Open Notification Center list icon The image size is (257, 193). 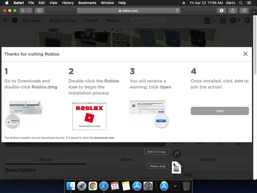[x=249, y=3]
